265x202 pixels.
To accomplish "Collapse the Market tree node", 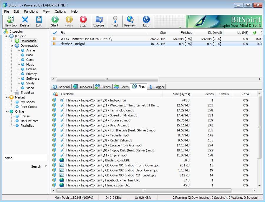I will point(6,97).
